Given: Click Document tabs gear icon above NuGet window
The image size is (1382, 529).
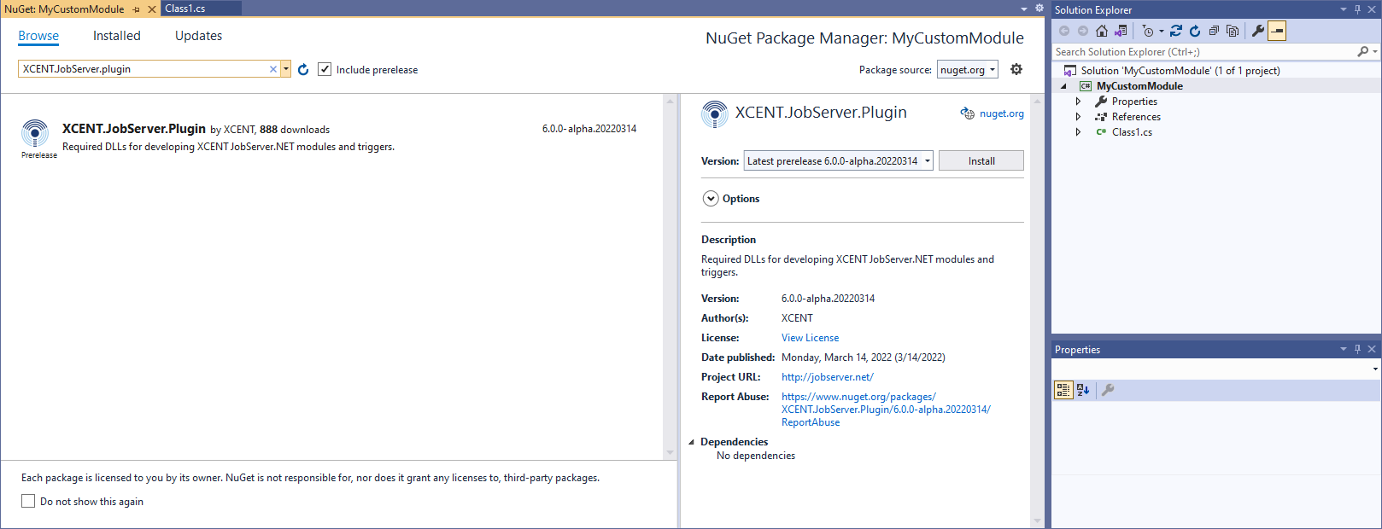Looking at the screenshot, I should pos(1039,9).
